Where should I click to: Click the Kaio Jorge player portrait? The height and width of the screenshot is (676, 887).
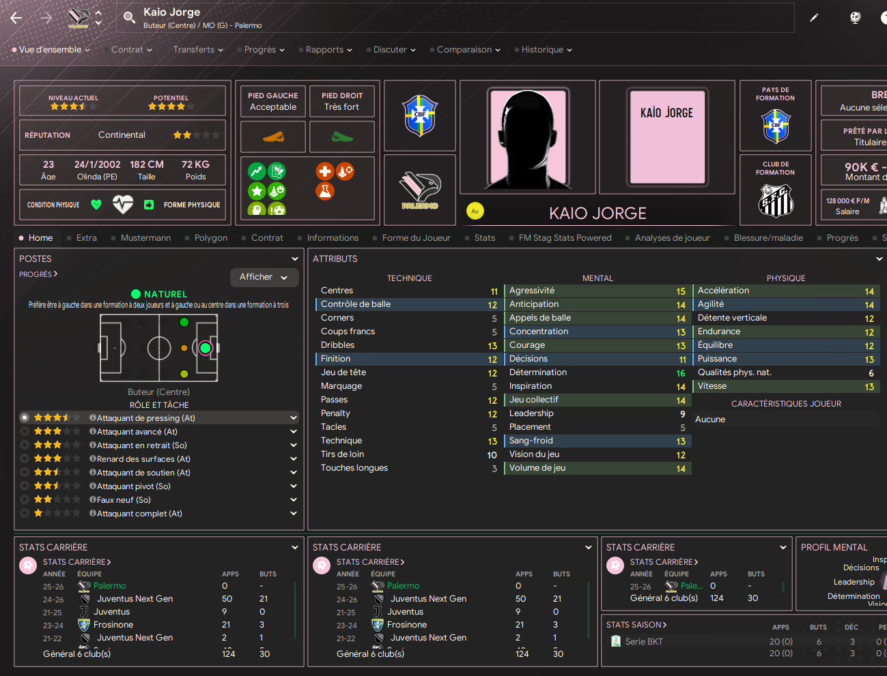(x=527, y=138)
